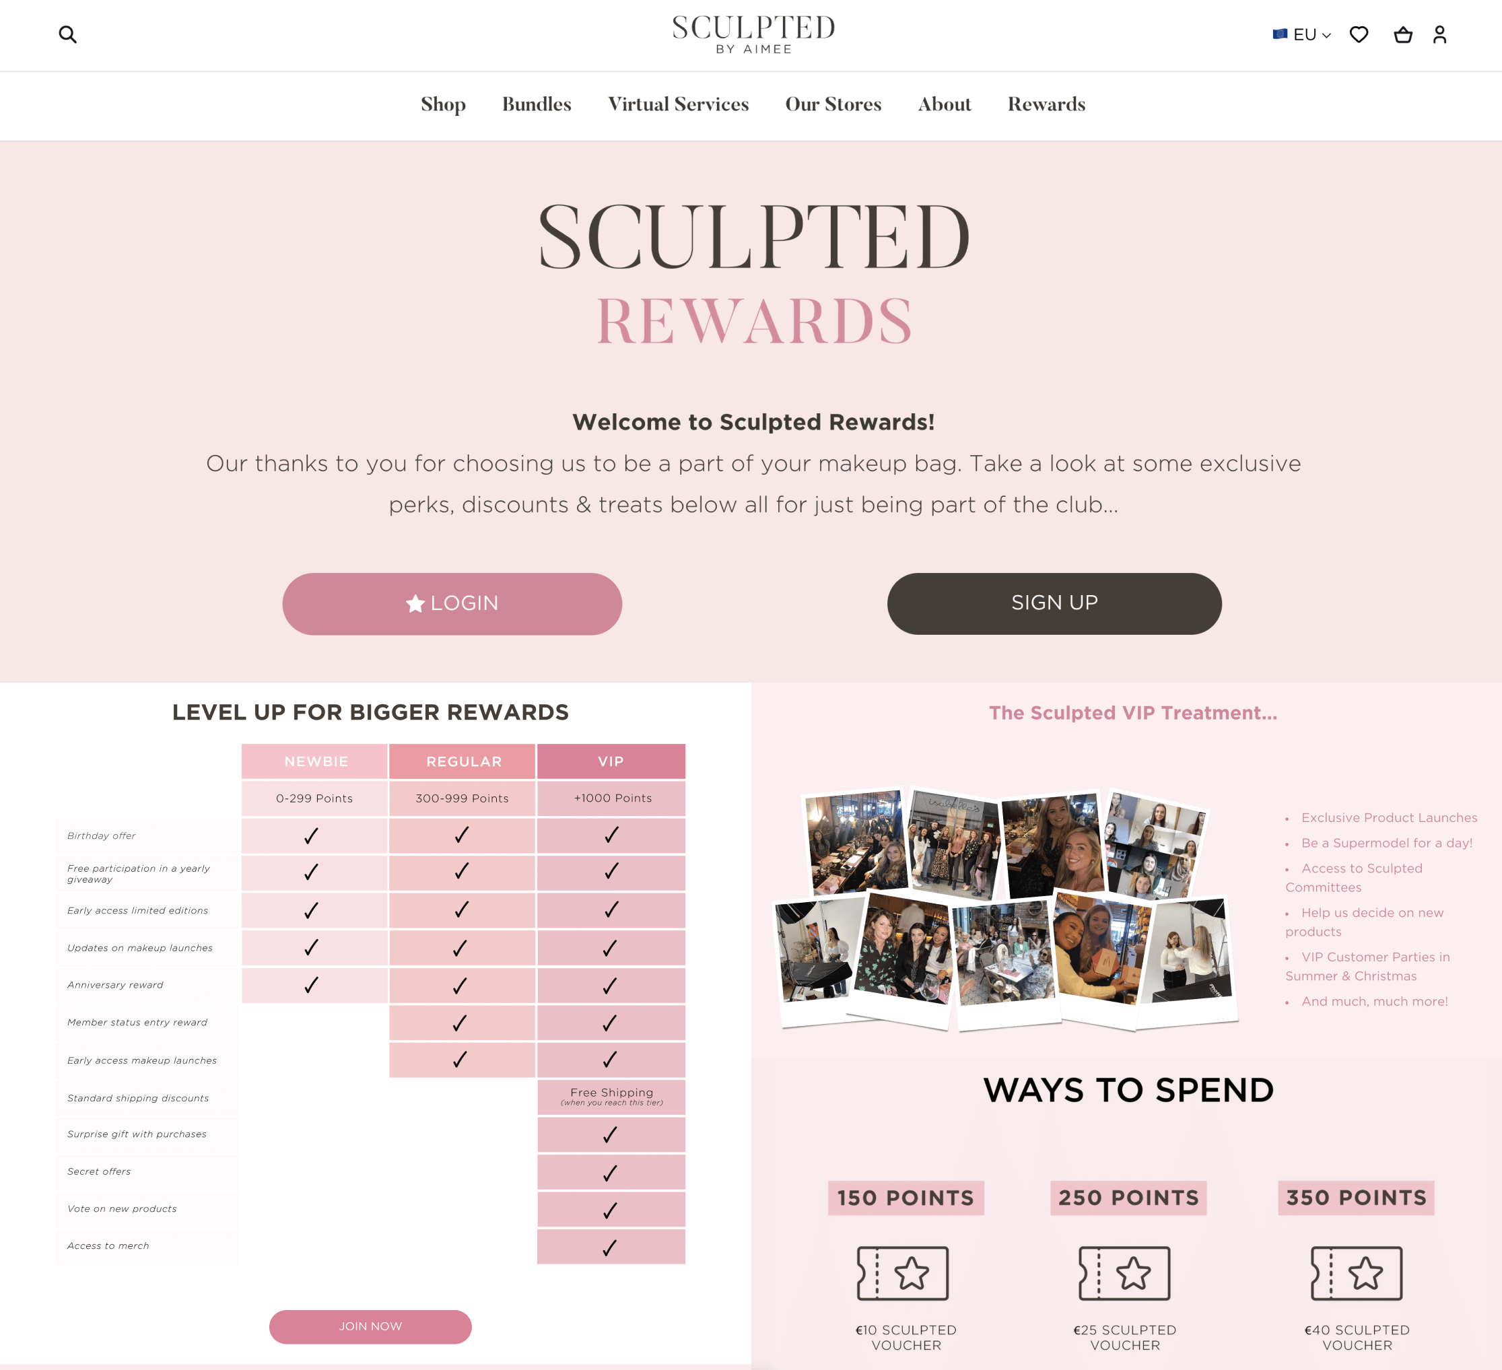Click the LOGIN button
Image resolution: width=1502 pixels, height=1370 pixels.
pyautogui.click(x=451, y=603)
